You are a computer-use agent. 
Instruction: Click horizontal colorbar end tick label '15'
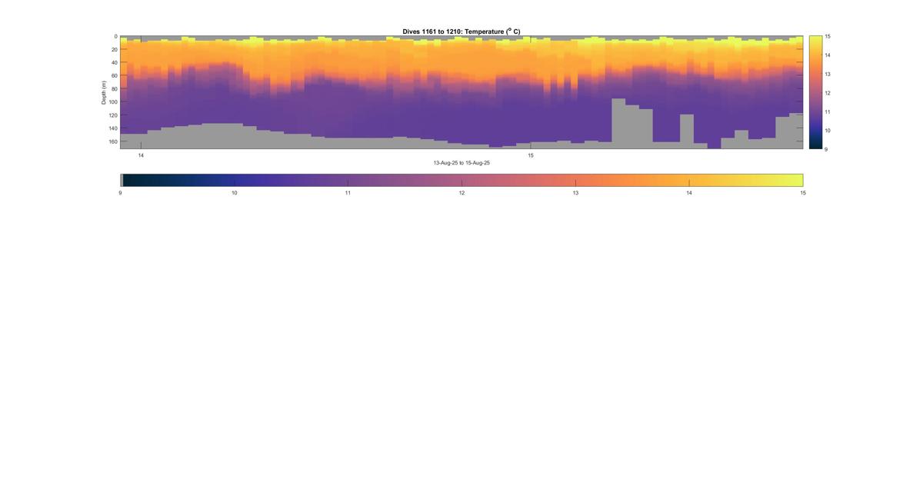(803, 193)
